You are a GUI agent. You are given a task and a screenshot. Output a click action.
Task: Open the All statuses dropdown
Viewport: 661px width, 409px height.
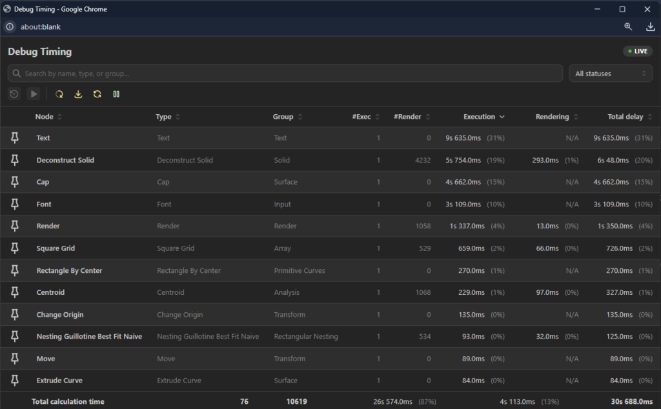pyautogui.click(x=610, y=74)
